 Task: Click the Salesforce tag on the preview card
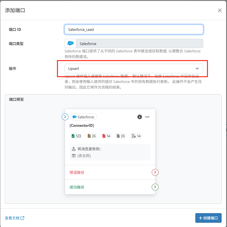[83, 117]
